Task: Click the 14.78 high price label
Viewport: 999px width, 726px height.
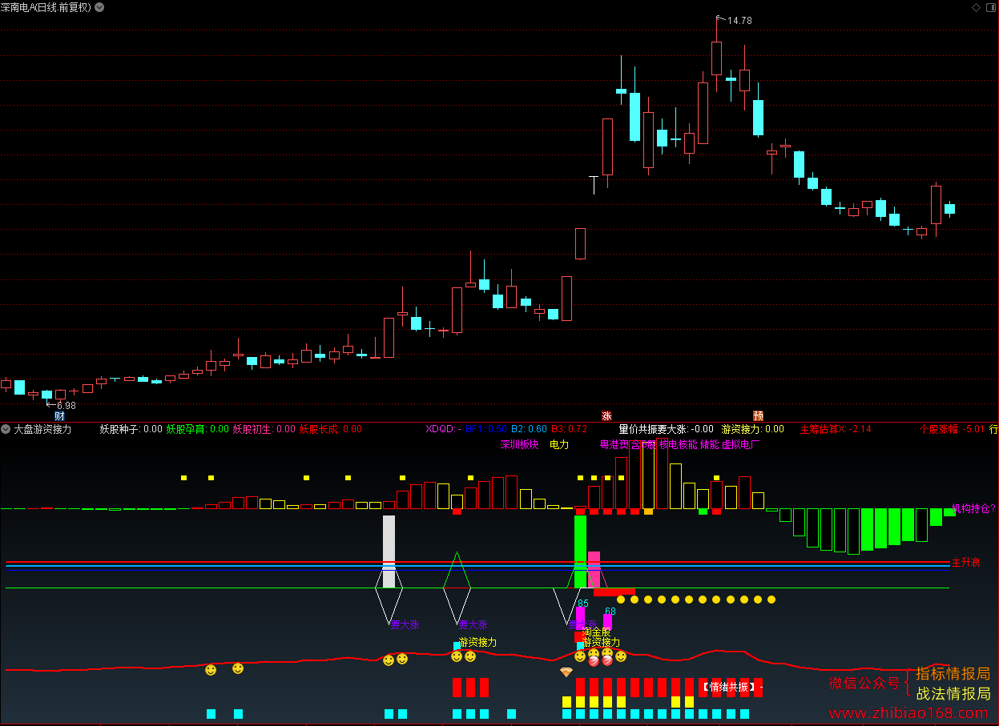Action: click(x=739, y=21)
